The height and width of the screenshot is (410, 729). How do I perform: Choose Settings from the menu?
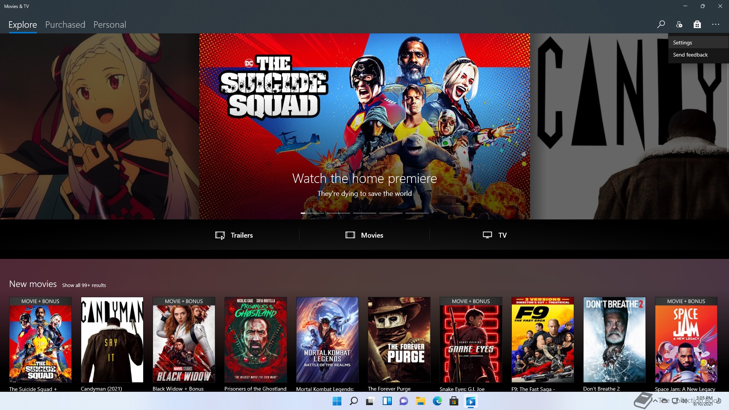(x=698, y=43)
